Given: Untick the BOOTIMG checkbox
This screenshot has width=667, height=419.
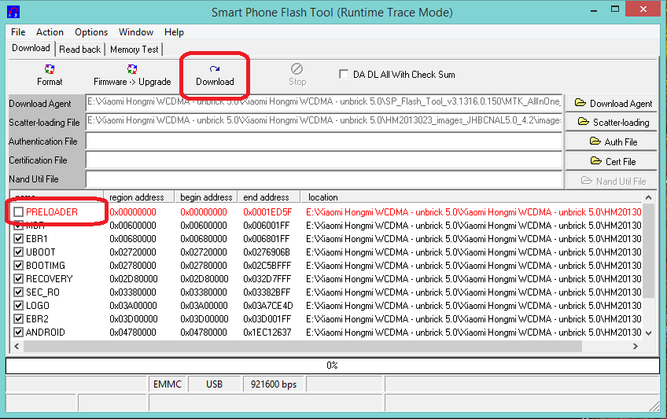Looking at the screenshot, I should (18, 265).
